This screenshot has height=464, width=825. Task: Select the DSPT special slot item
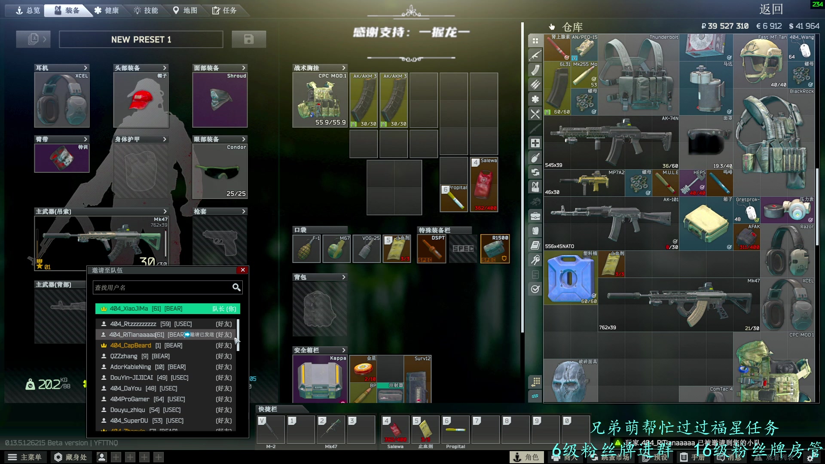(x=431, y=248)
